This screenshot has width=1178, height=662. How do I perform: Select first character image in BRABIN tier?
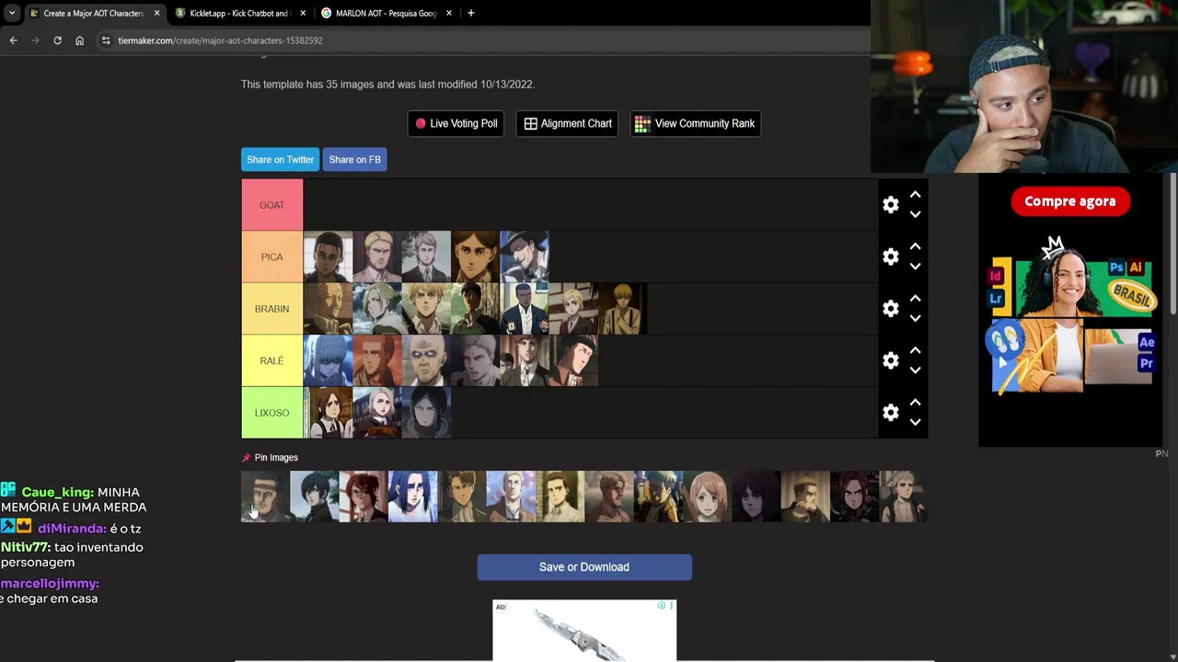[328, 309]
